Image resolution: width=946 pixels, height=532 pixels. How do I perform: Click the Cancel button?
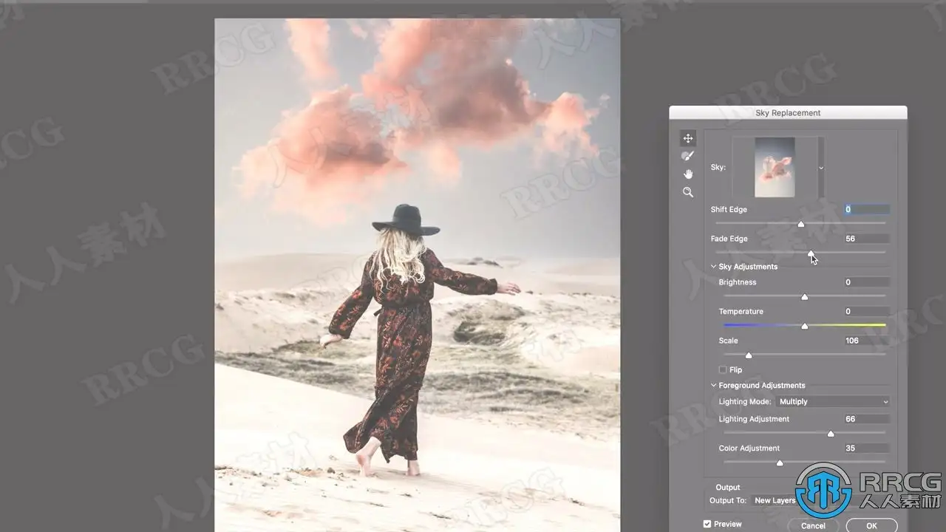click(x=812, y=525)
